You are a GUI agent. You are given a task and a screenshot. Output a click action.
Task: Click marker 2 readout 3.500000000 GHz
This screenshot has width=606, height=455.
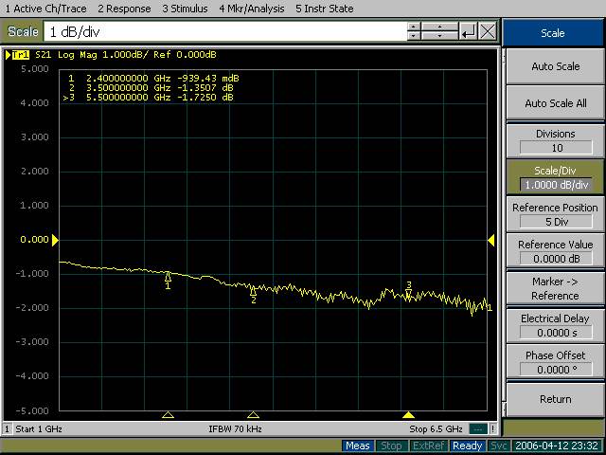coord(128,87)
